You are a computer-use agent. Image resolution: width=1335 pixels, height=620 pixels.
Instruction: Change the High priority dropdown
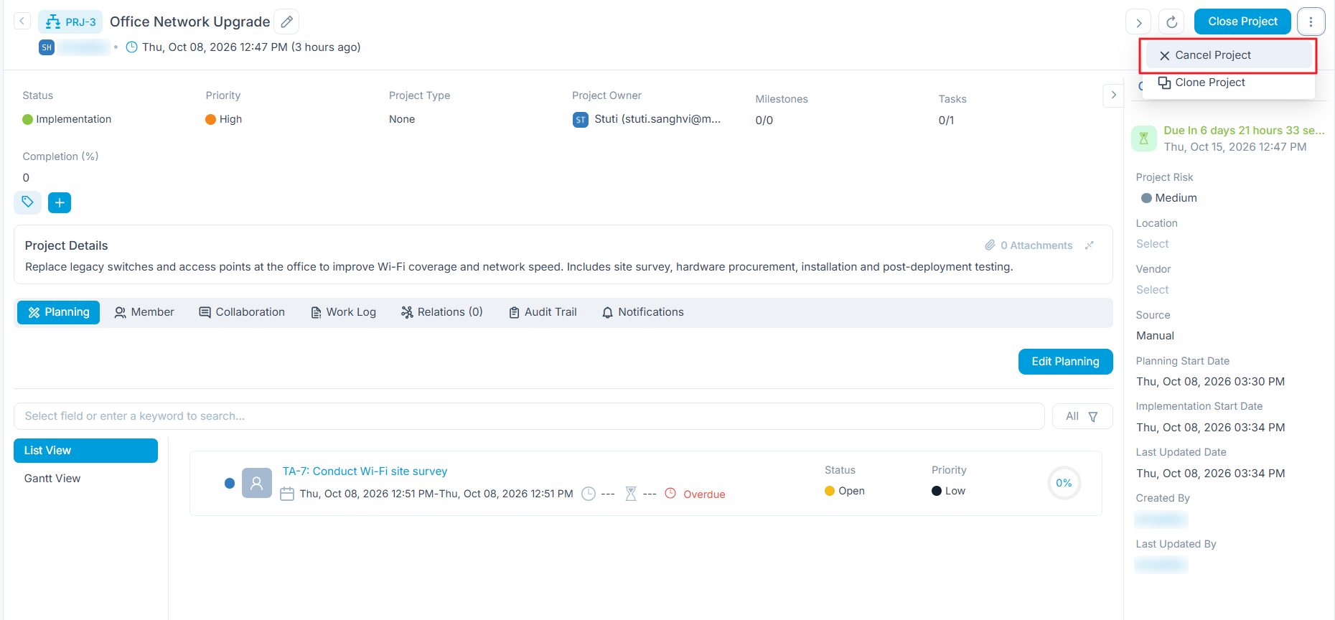coord(224,119)
